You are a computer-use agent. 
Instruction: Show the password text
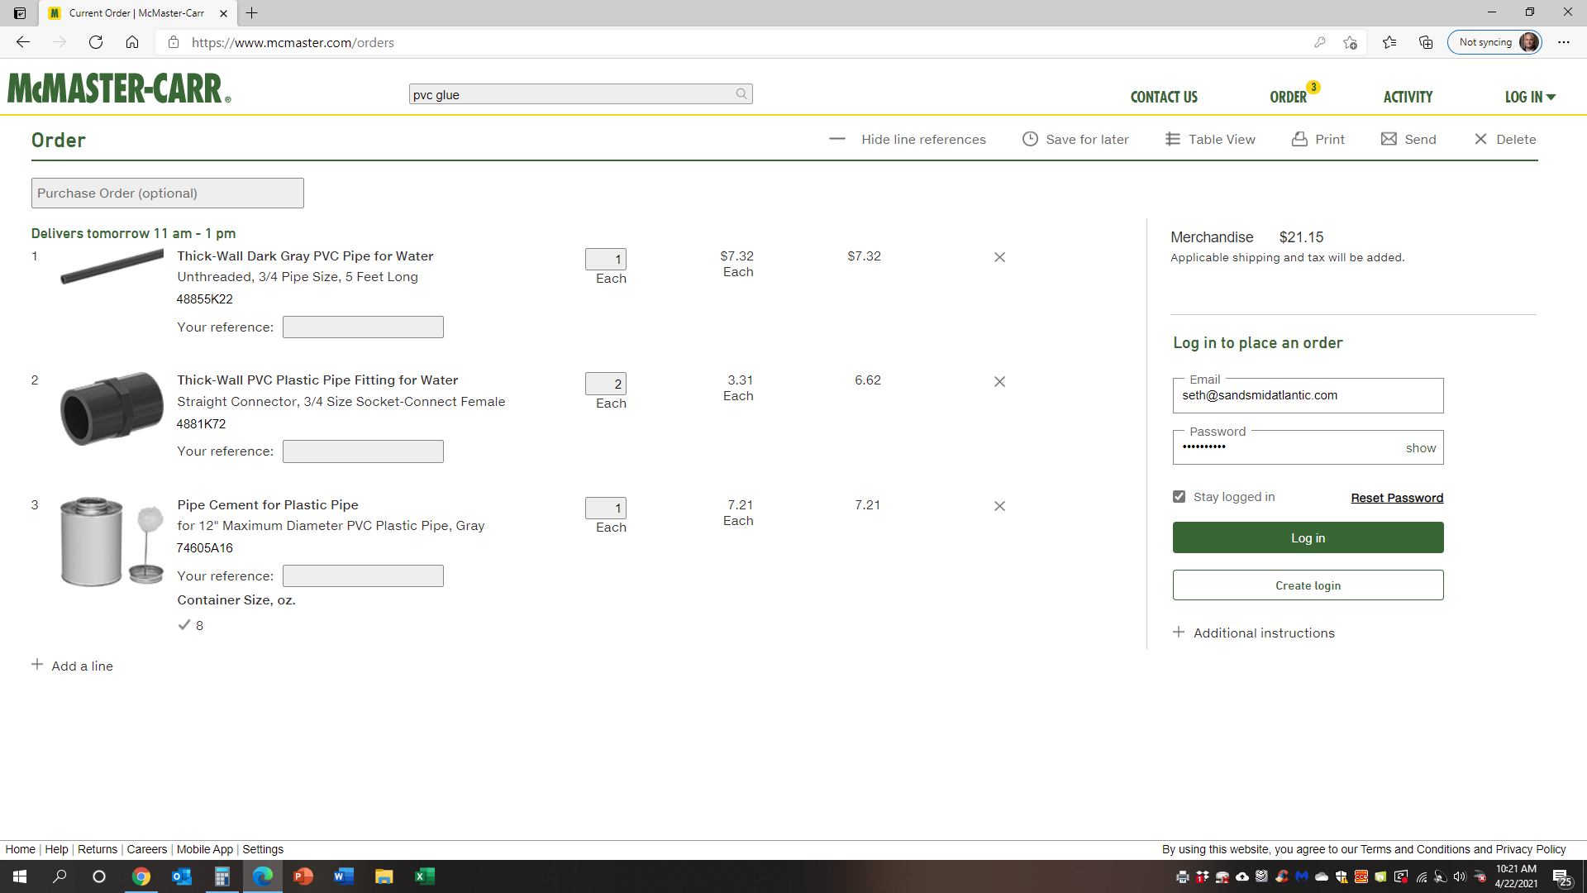1420,448
